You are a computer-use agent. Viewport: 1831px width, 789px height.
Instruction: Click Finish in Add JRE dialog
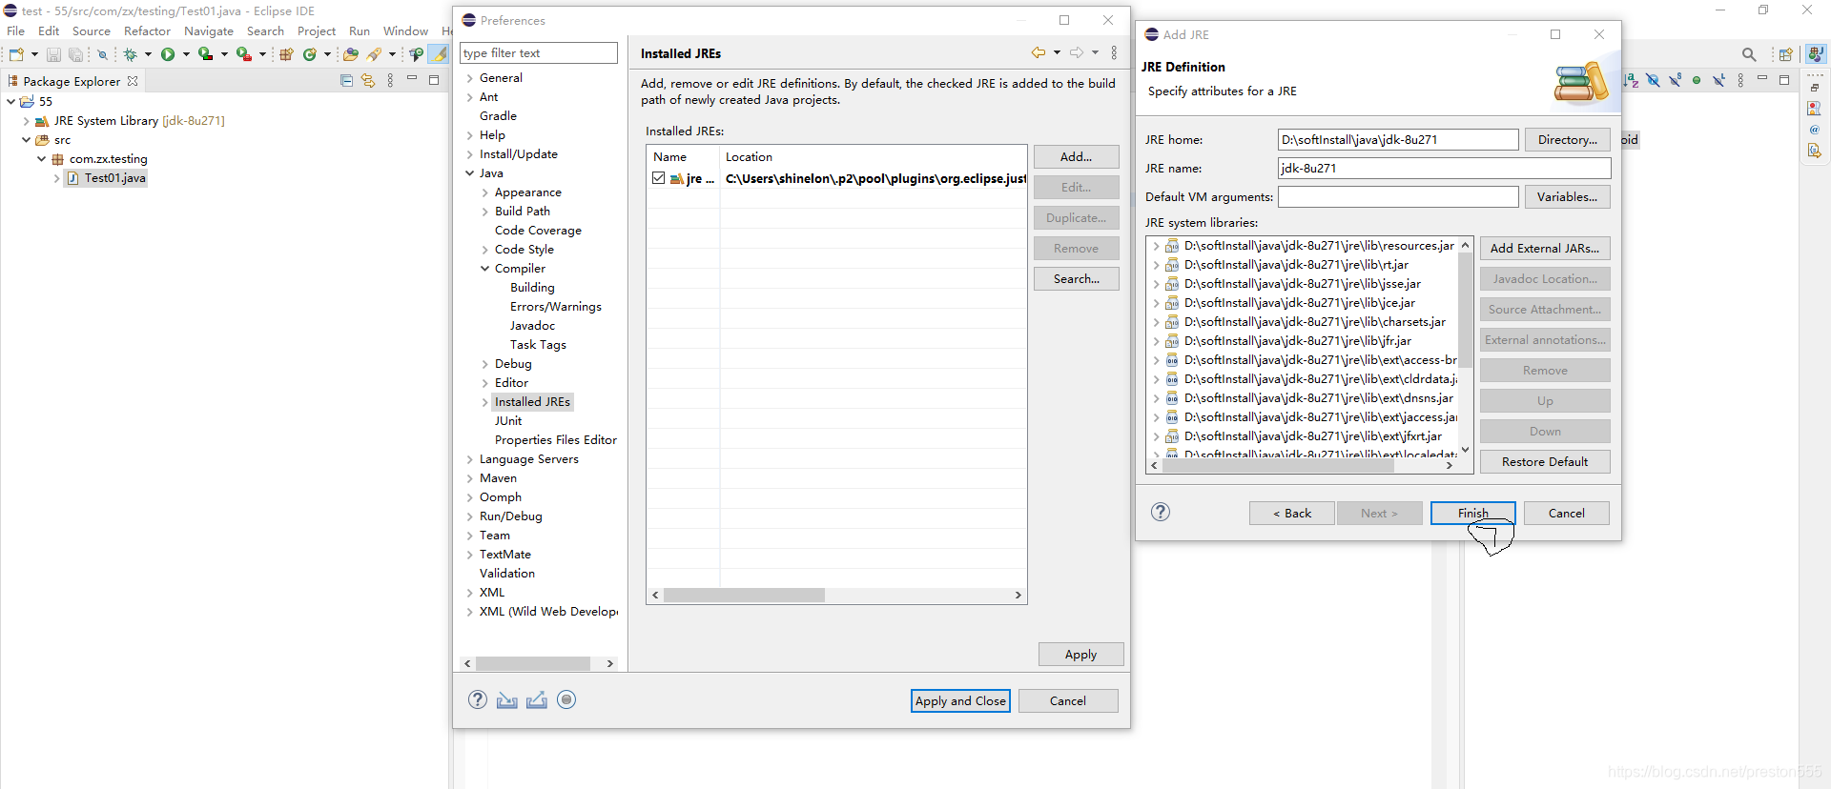click(x=1472, y=513)
